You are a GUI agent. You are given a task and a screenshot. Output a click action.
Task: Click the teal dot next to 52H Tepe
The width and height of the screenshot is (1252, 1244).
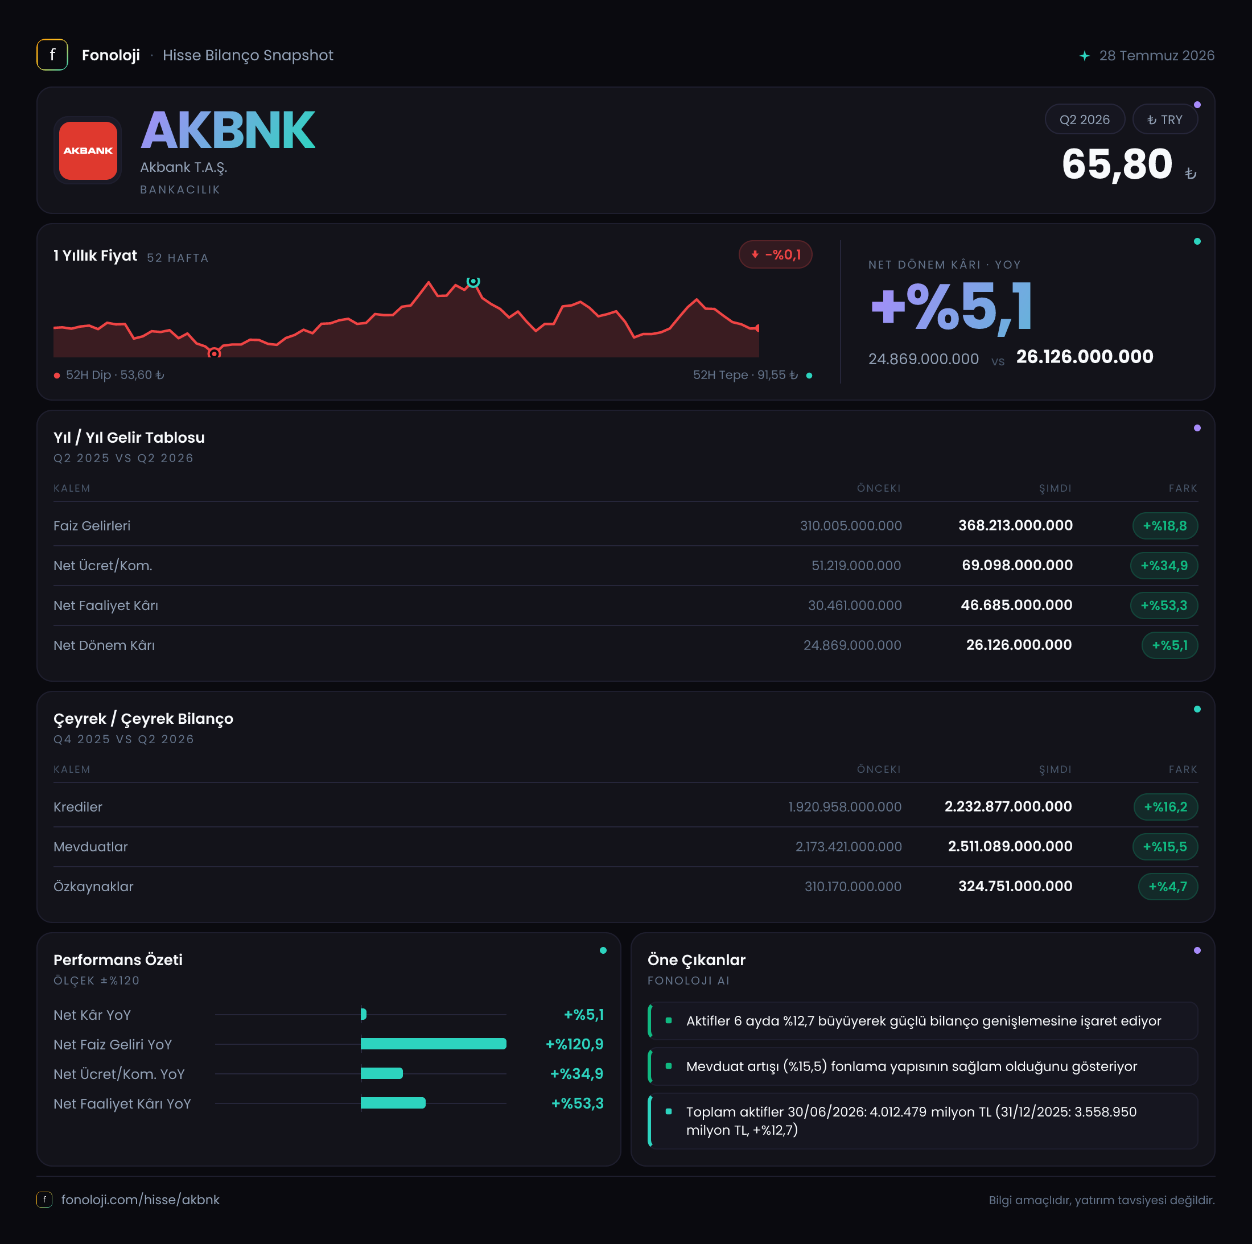[x=809, y=376]
